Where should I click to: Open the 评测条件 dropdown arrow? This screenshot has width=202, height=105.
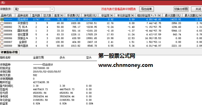tap(52, 9)
